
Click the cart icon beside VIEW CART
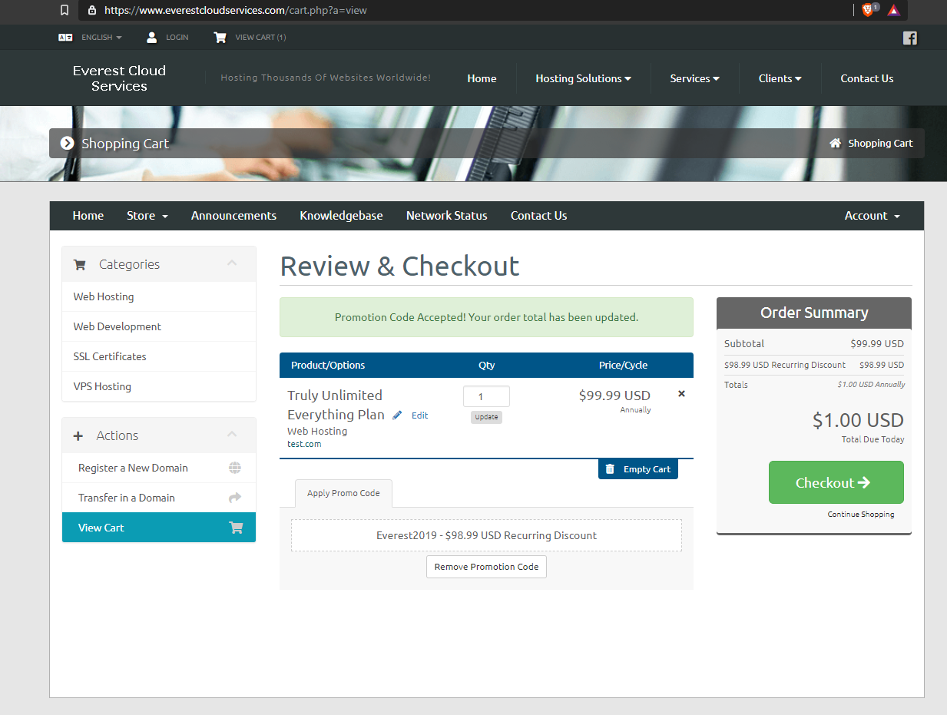click(220, 37)
